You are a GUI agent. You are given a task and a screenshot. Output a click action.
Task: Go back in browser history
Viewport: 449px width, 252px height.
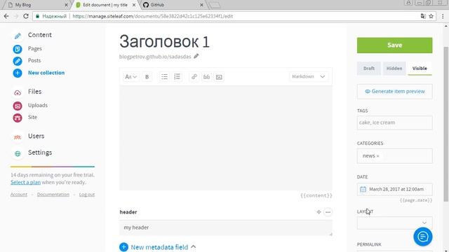[6, 16]
